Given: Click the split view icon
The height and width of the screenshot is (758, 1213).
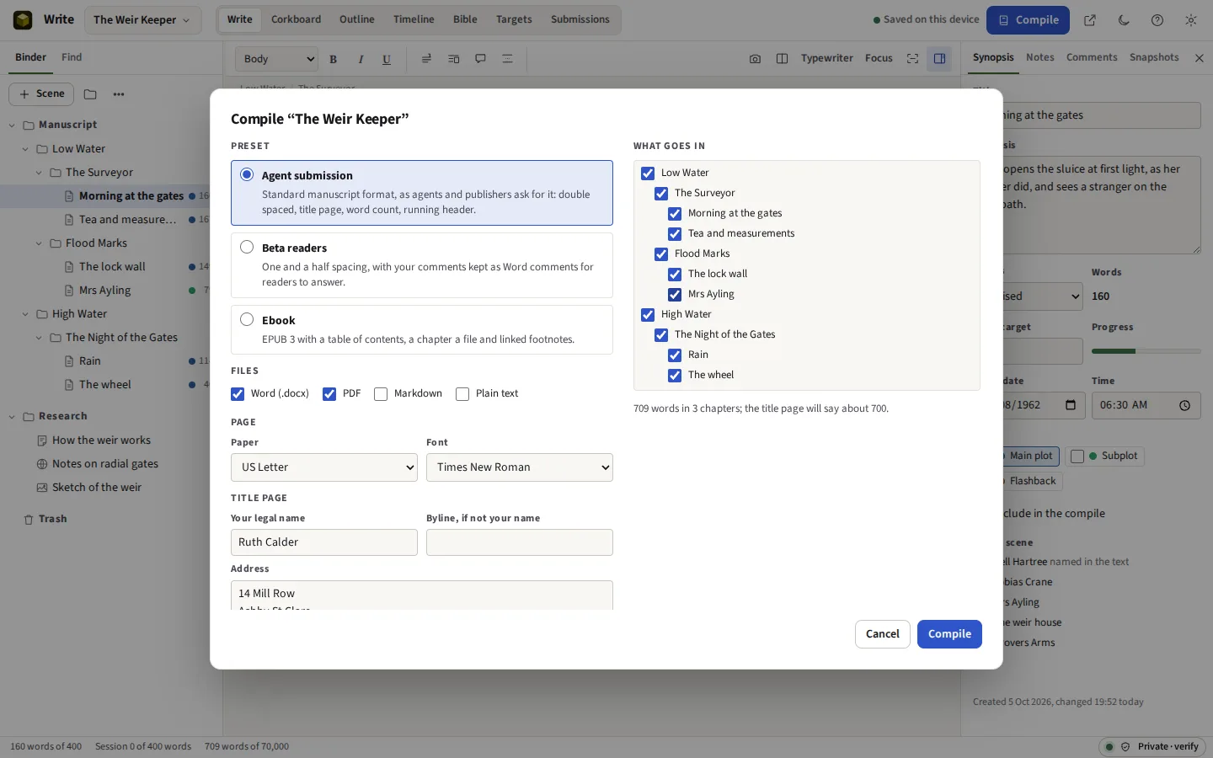Looking at the screenshot, I should point(782,59).
